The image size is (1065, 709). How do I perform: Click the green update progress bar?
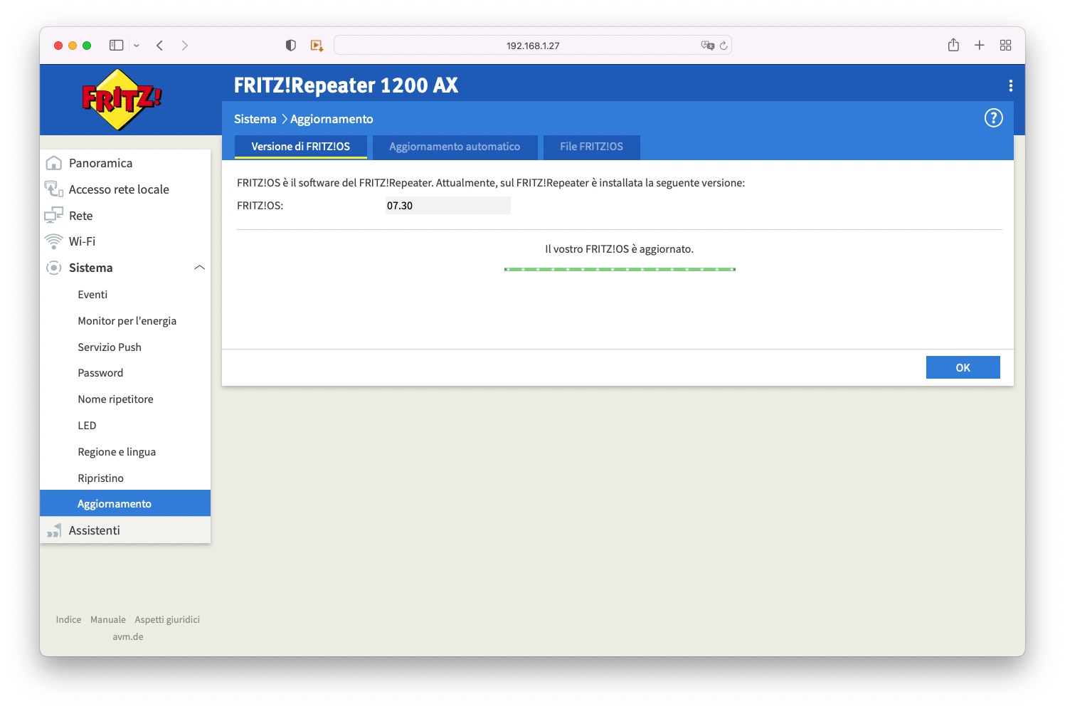coord(620,269)
